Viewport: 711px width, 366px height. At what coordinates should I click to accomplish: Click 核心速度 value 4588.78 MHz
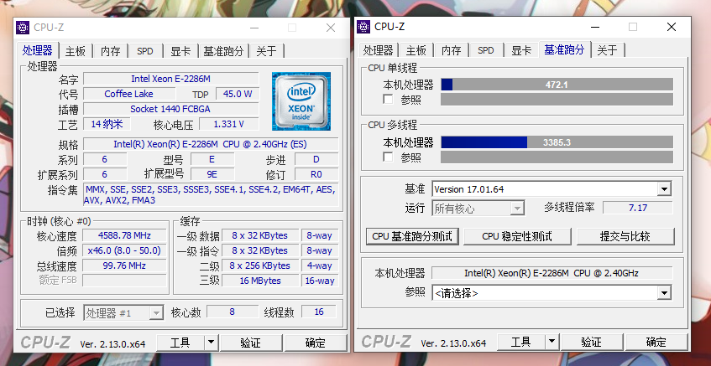[x=124, y=235]
